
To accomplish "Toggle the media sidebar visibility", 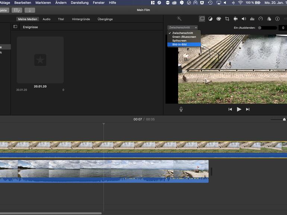I will tap(15, 27).
